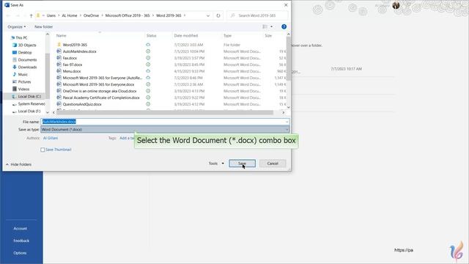Click the sync status icon for AutoMarkIndex.docx
Screen dimensions: 469x264
[x=148, y=51]
